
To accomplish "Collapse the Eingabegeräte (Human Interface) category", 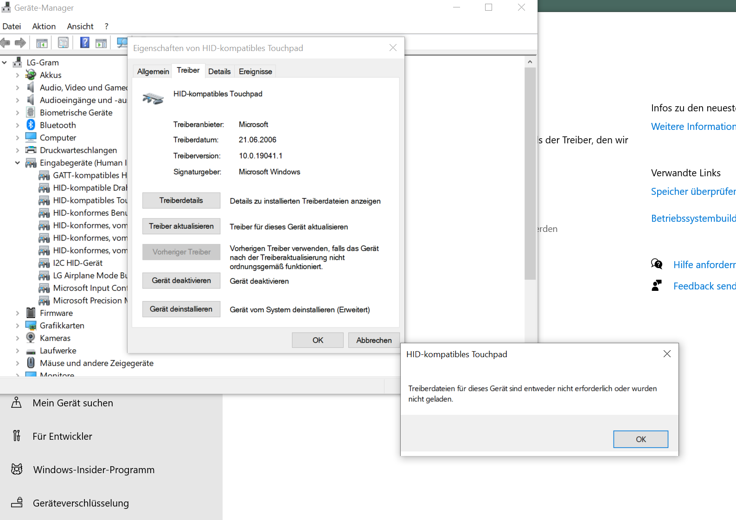I will click(18, 162).
